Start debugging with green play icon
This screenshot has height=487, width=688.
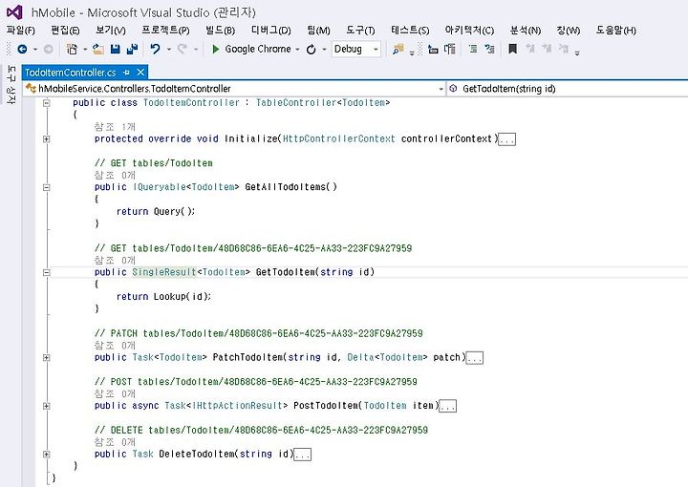pyautogui.click(x=215, y=49)
